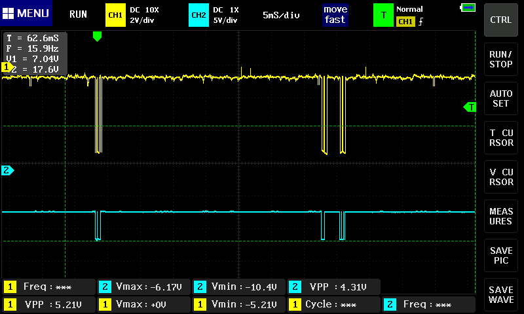Toggle the move fast mode

click(x=335, y=14)
